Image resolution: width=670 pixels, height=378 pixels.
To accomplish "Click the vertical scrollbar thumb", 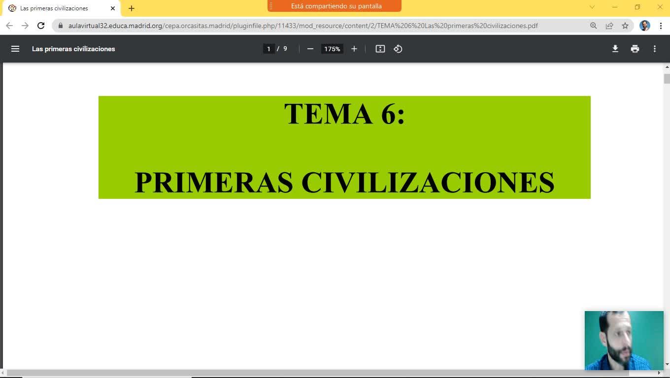I will pos(667,79).
